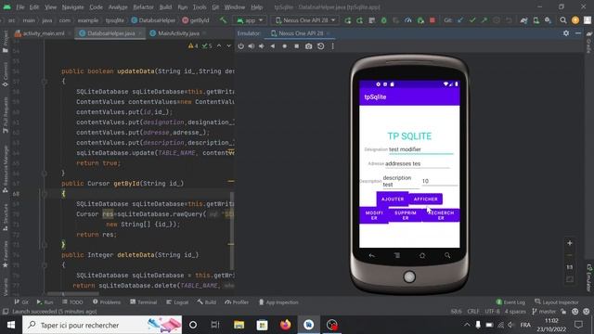The image size is (594, 334).
Task: Open the Tools menu
Action: (200, 7)
